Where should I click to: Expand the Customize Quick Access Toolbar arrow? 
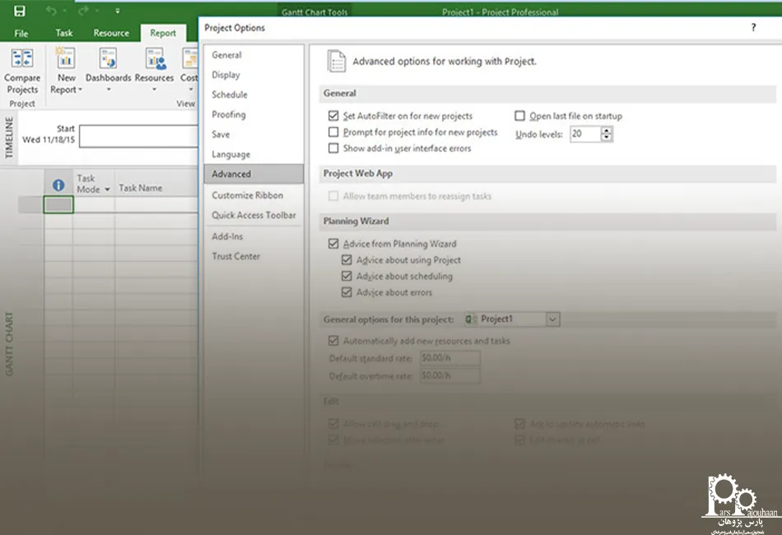tap(117, 12)
